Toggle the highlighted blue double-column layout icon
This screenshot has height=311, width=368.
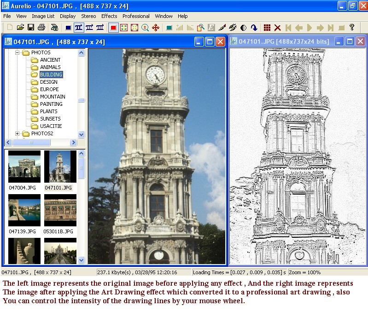pos(79,28)
